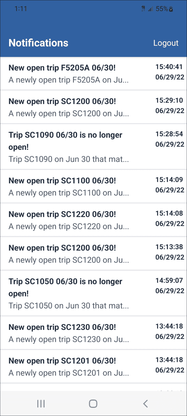Select the Notifications header title
187x416 pixels.
tap(38, 43)
